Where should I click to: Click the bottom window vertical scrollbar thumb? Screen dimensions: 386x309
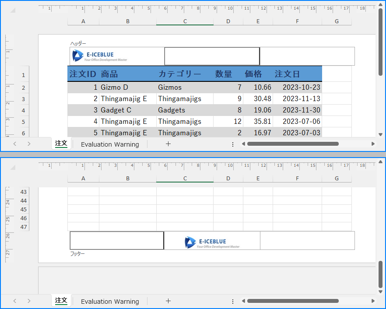(380, 274)
